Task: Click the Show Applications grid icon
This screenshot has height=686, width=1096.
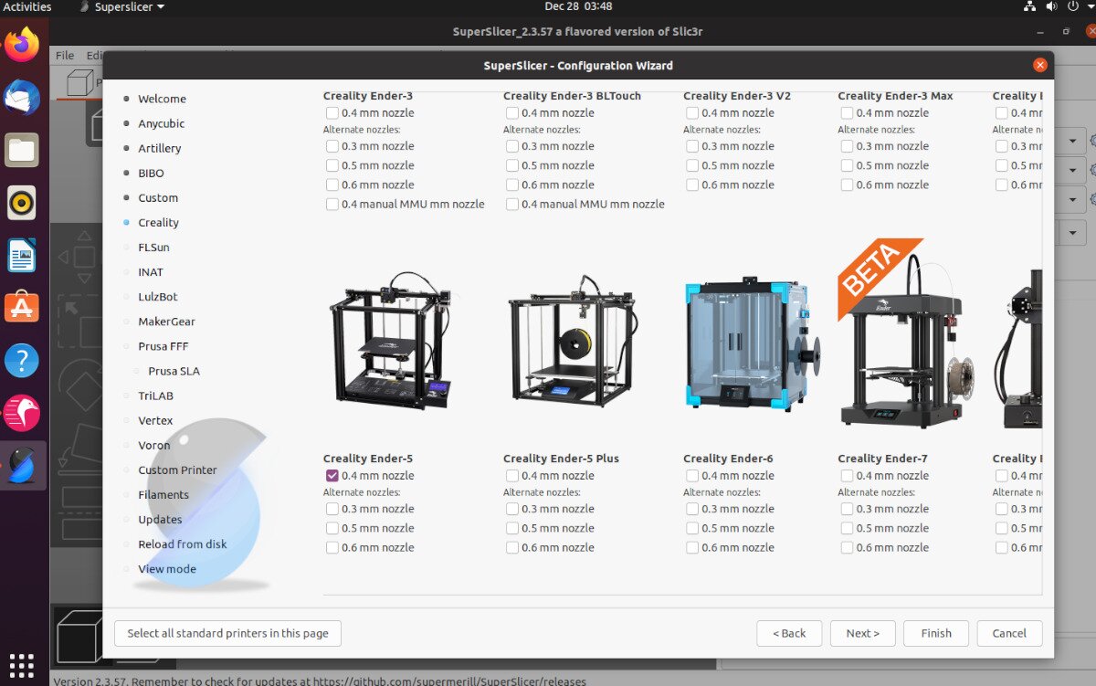Action: coord(23,664)
